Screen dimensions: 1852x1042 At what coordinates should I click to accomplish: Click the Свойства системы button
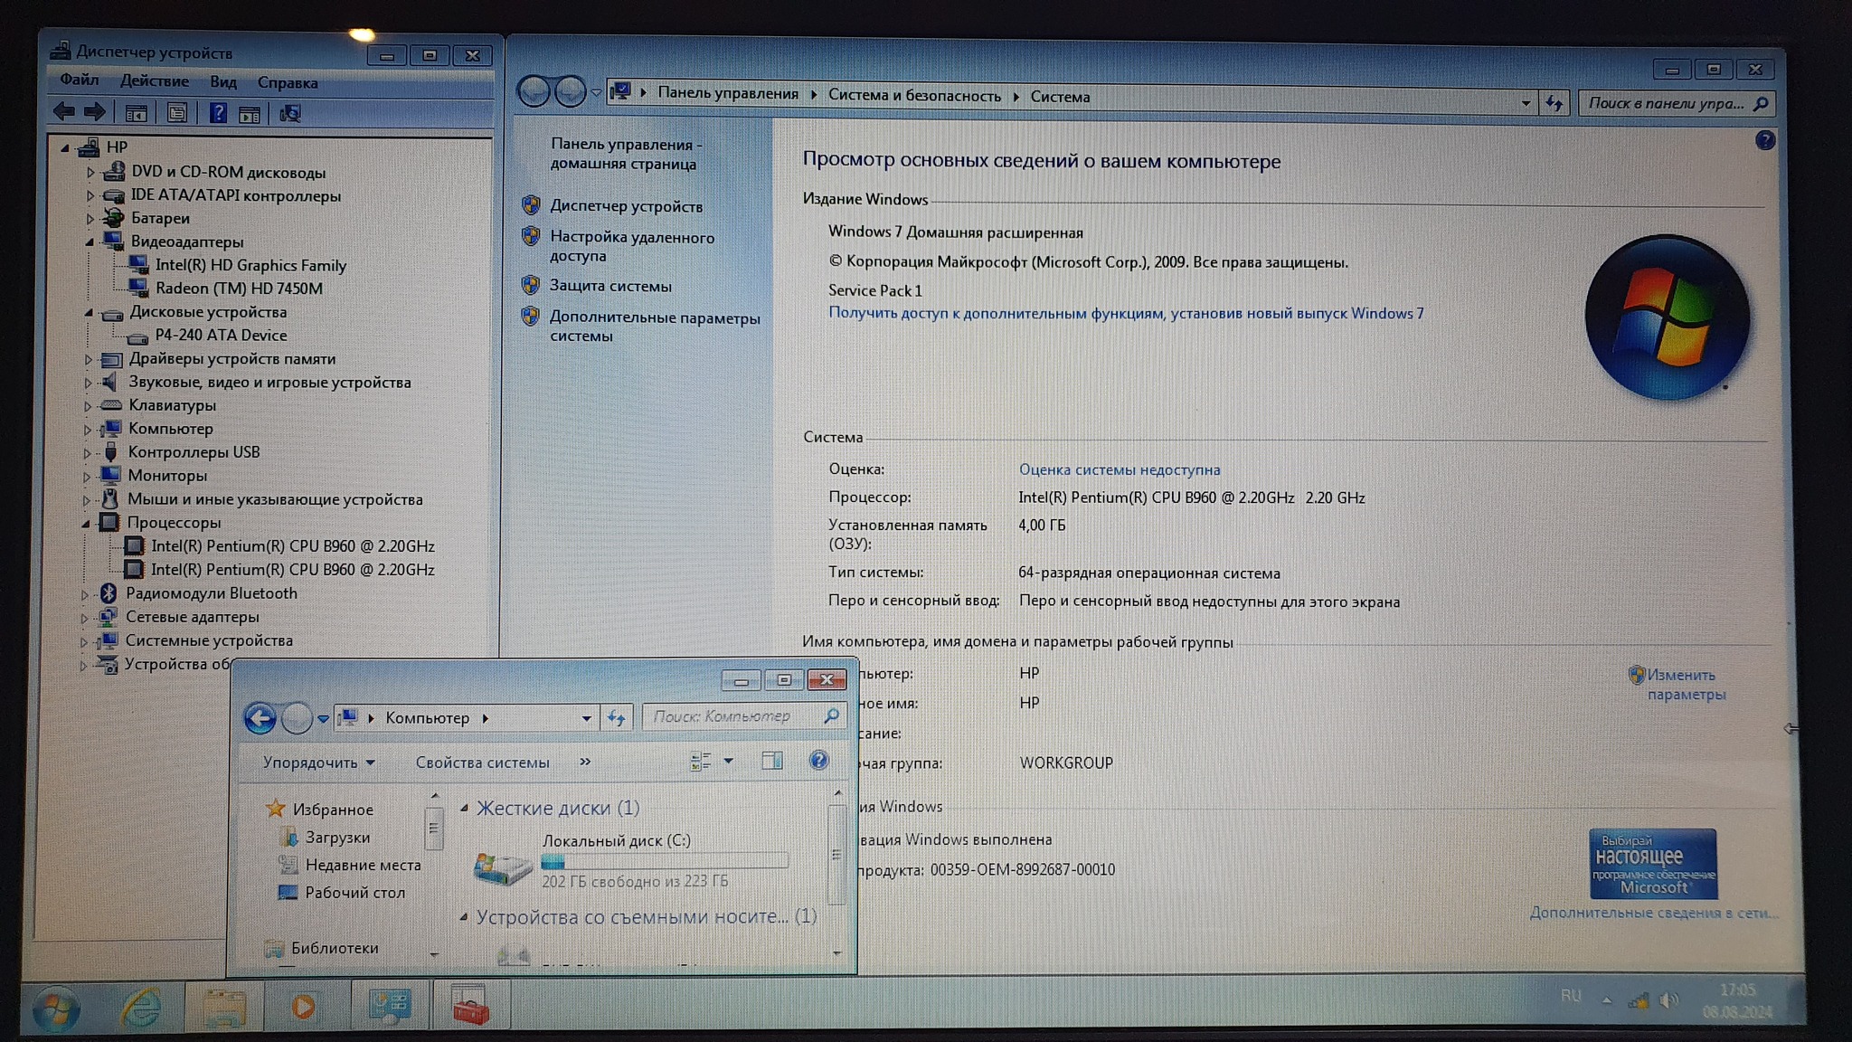pos(482,763)
